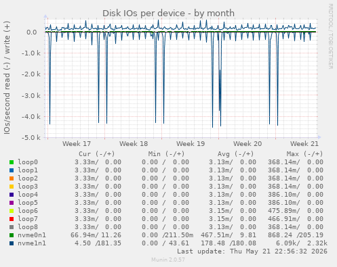Click the '-2.0 k' y-axis label

[31, 74]
